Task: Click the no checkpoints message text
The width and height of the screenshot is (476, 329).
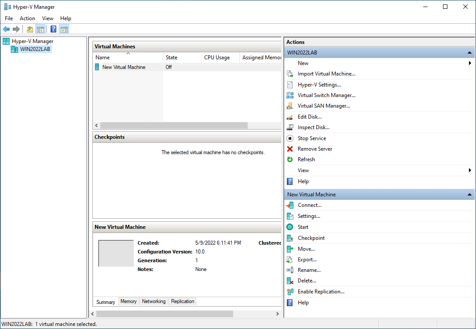Action: pos(213,152)
